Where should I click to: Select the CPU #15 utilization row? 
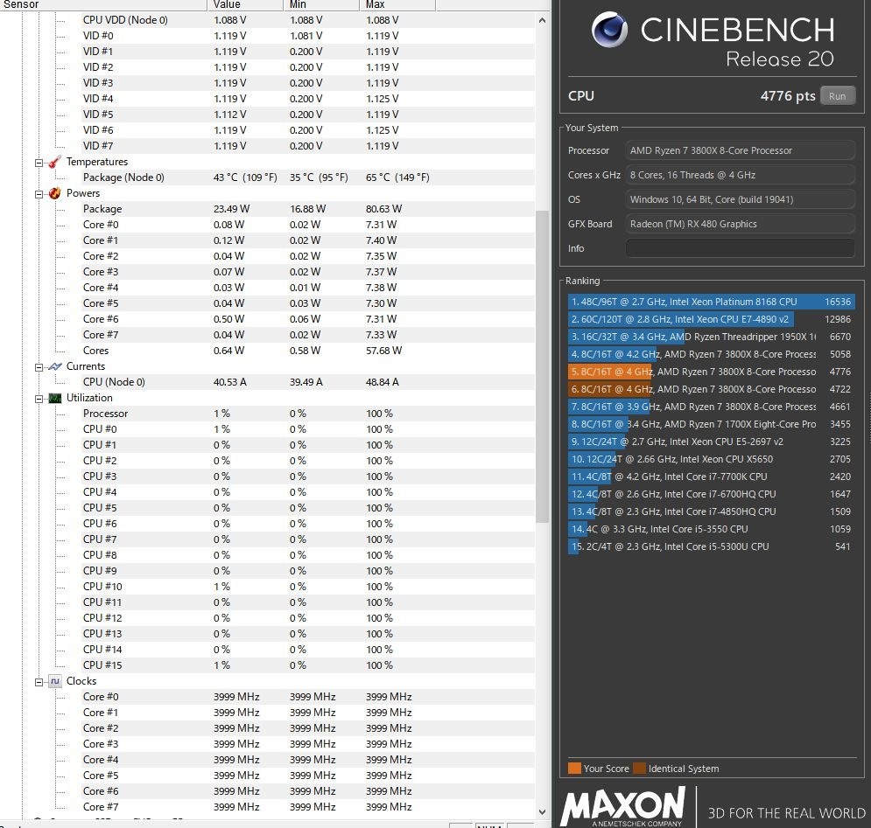click(x=308, y=665)
